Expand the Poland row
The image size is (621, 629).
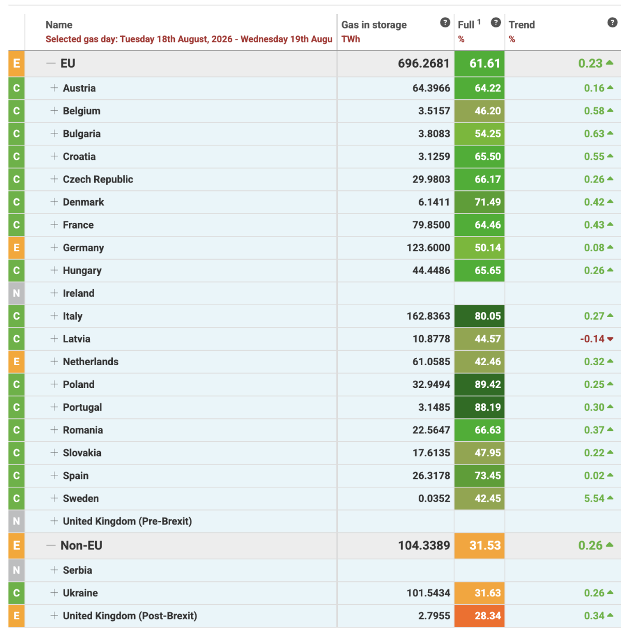pyautogui.click(x=54, y=384)
